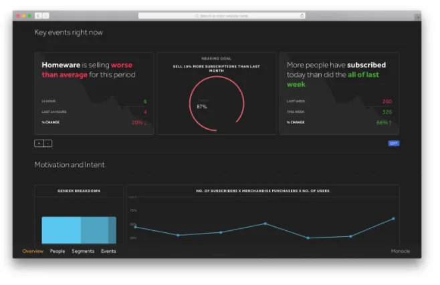Click the Motivation and Intent heading
Screen dimensions: 440x285
[x=70, y=165]
